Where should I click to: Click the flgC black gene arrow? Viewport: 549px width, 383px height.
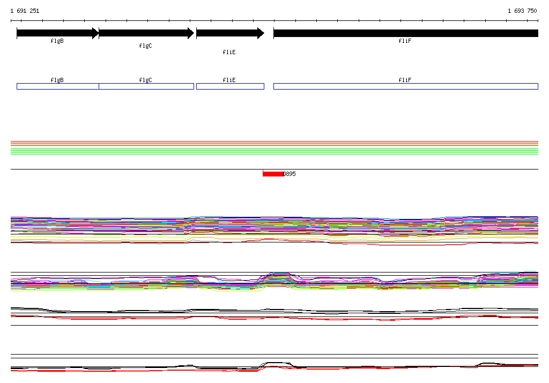tap(146, 33)
